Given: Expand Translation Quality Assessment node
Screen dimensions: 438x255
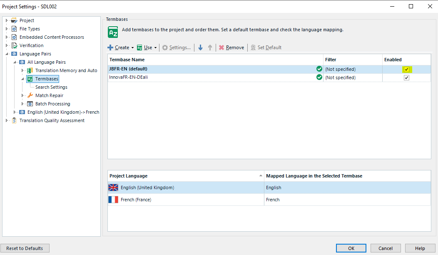Looking at the screenshot, I should (x=6, y=120).
